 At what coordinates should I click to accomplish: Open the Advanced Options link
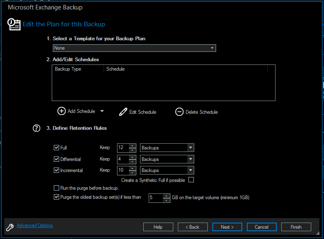35,225
